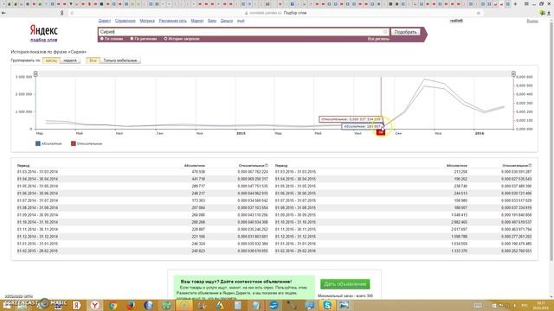
Task: Open the 'Все регионы' region selector
Action: pos(378,39)
